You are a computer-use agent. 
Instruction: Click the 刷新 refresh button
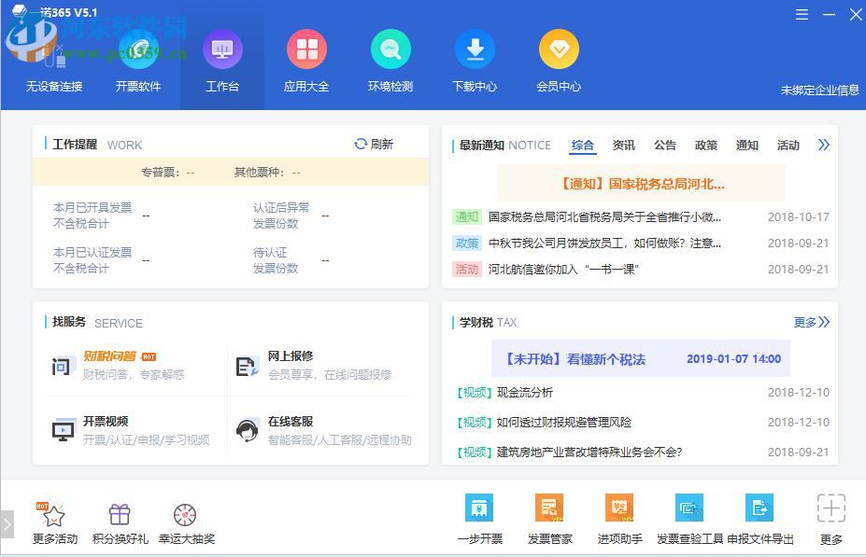click(372, 144)
